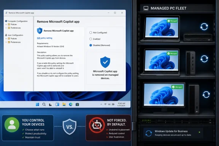Click the Edit policy setting link
This screenshot has width=219, height=146.
[x=44, y=38]
